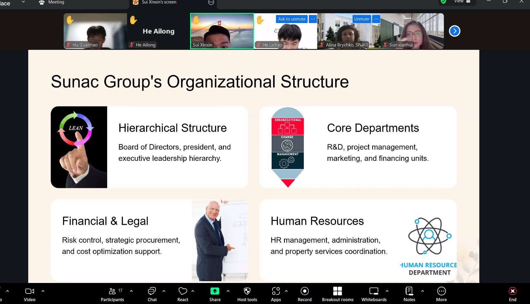
Task: Open the More menu in toolbar
Action: (x=441, y=292)
